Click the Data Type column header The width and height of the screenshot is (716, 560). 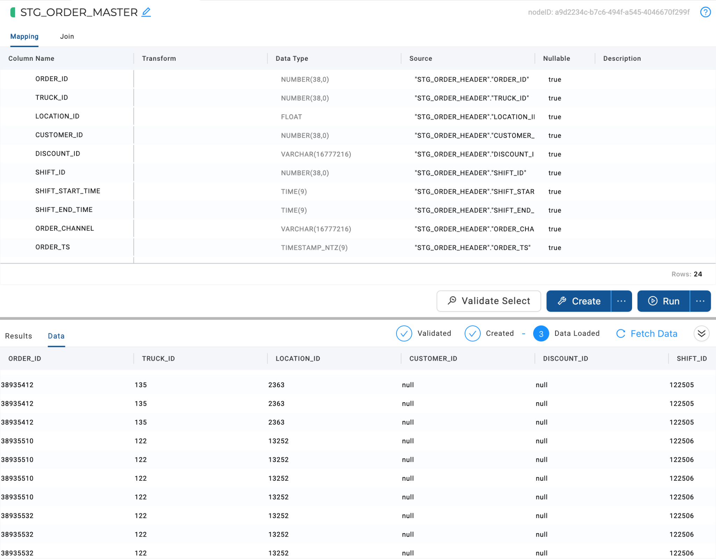point(292,58)
